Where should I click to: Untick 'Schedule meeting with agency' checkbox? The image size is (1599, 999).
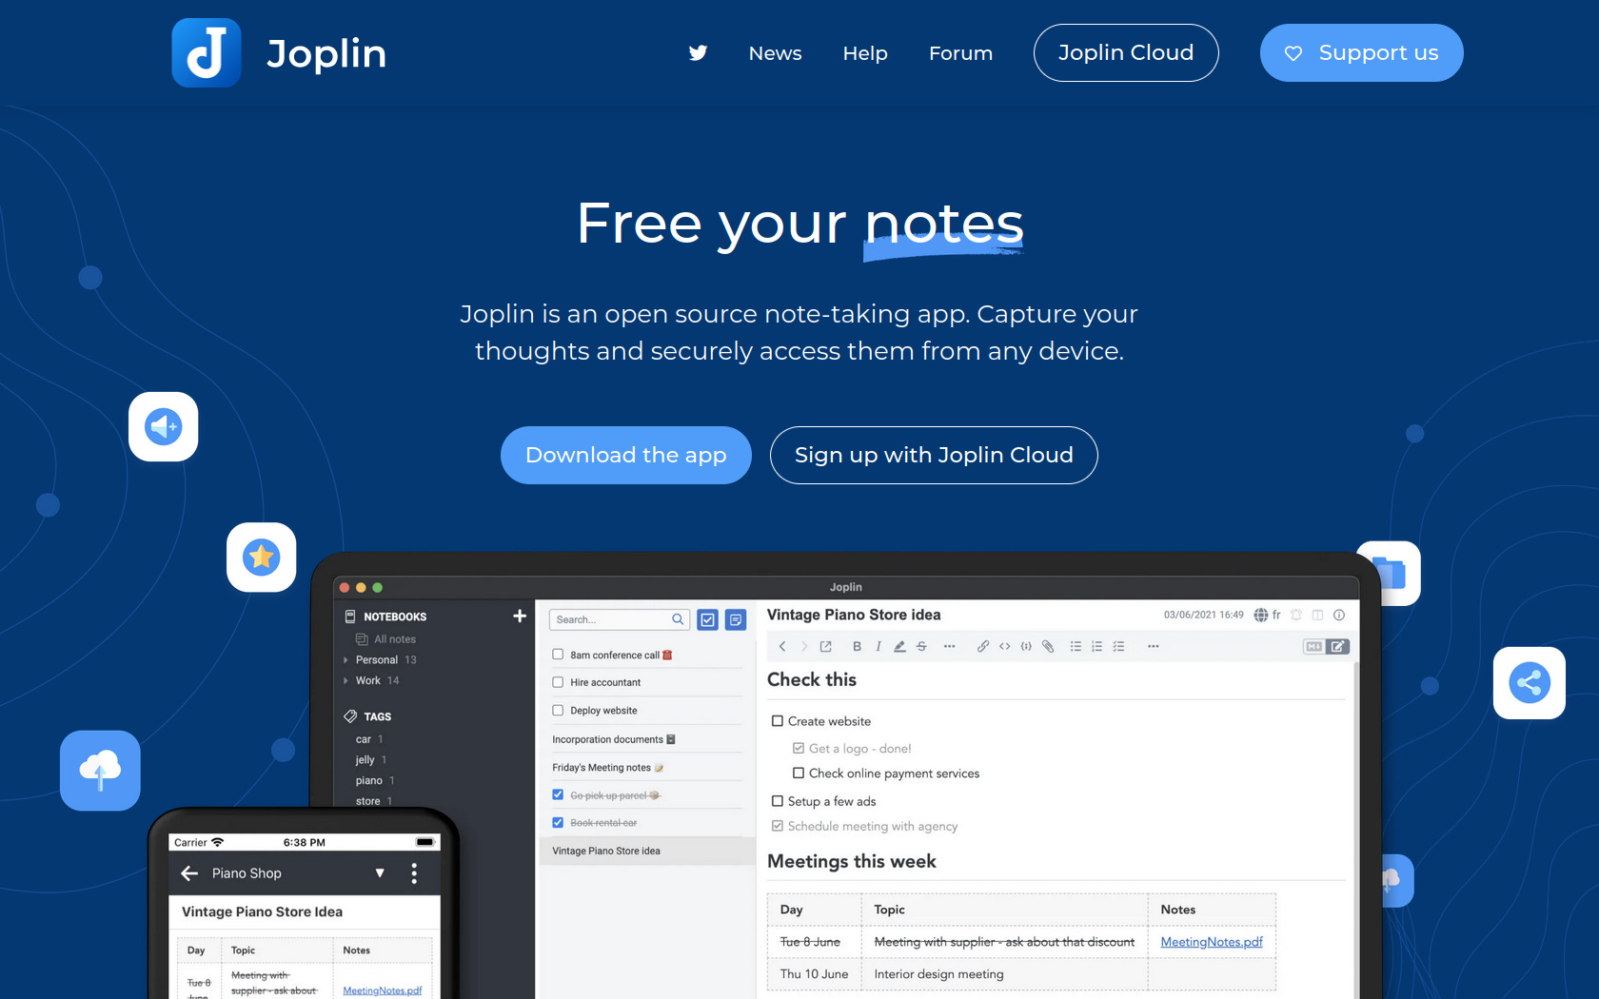point(778,826)
